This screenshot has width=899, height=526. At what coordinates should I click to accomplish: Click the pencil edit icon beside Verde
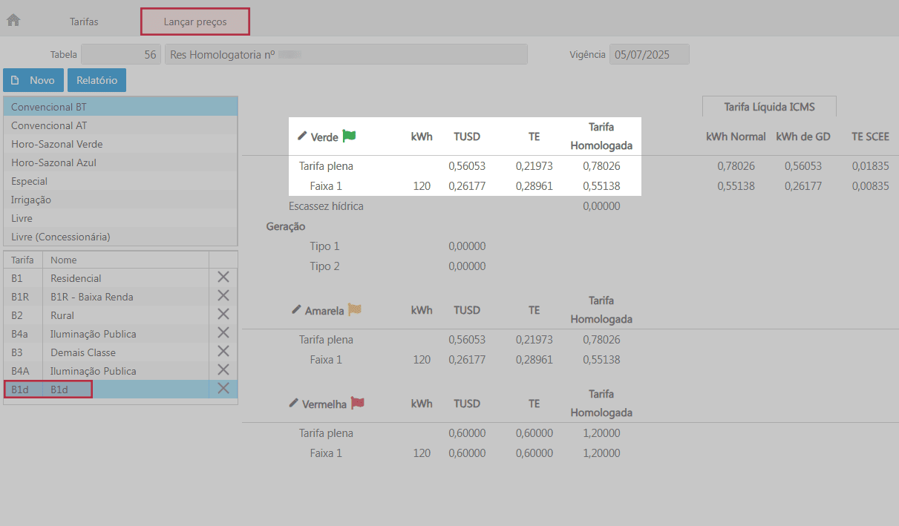point(302,136)
